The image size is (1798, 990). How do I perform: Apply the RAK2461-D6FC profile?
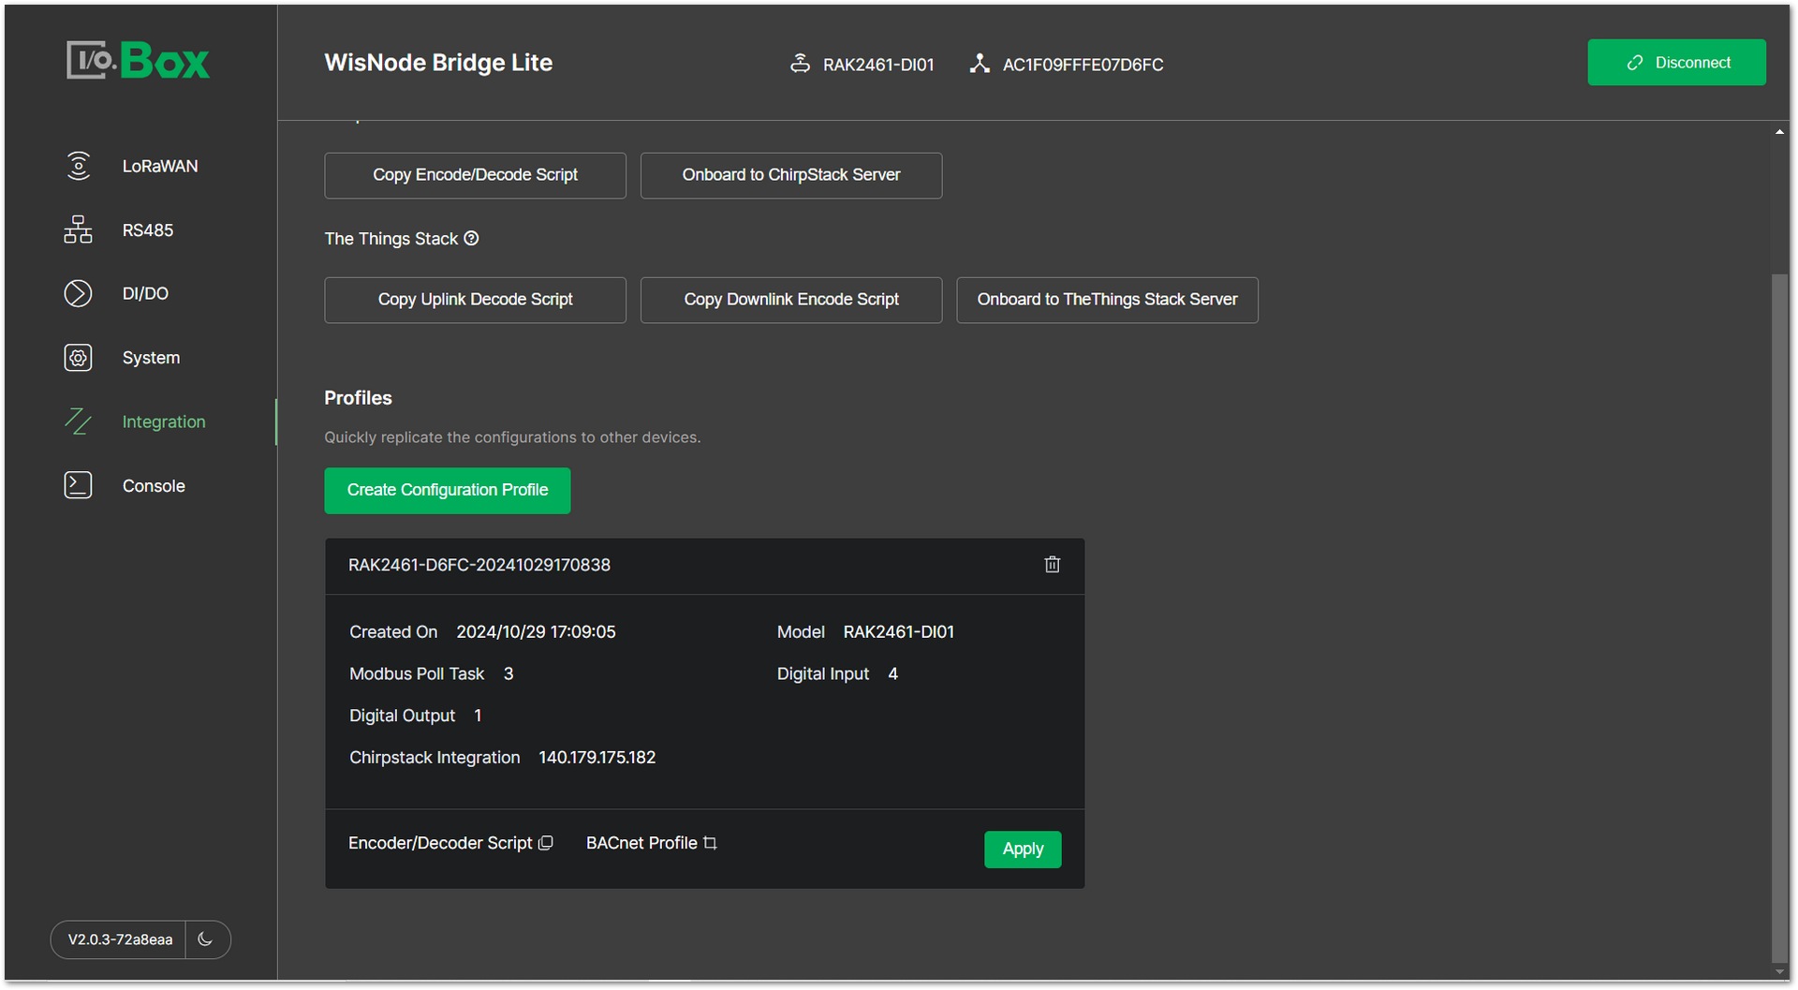[x=1022, y=850]
